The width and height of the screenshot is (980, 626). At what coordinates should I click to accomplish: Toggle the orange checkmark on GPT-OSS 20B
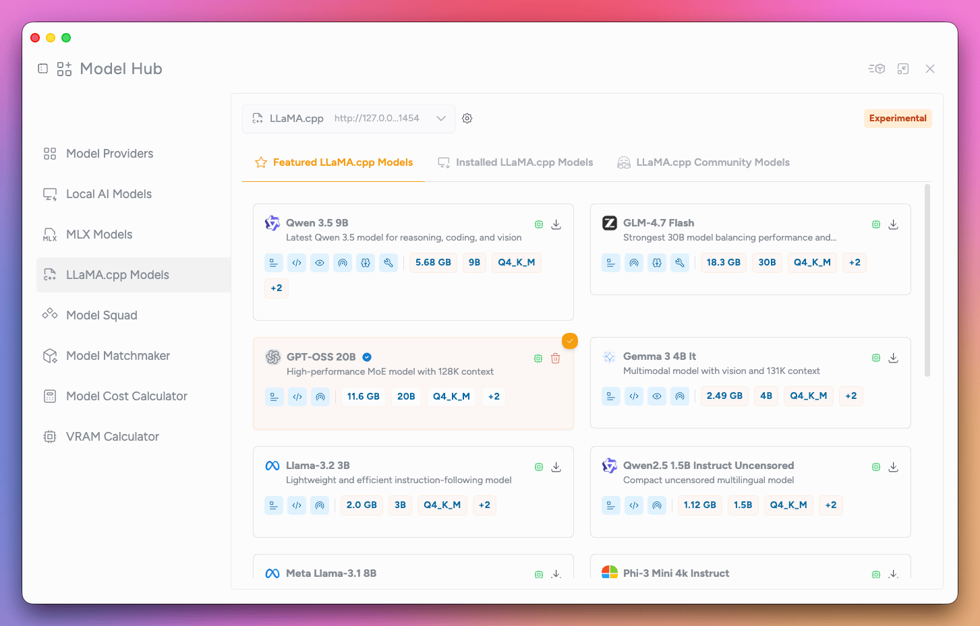570,341
